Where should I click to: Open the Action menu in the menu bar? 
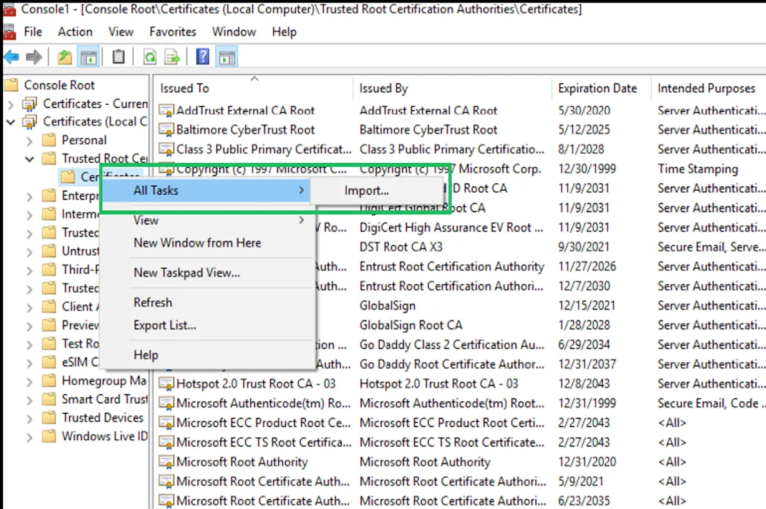pos(75,32)
